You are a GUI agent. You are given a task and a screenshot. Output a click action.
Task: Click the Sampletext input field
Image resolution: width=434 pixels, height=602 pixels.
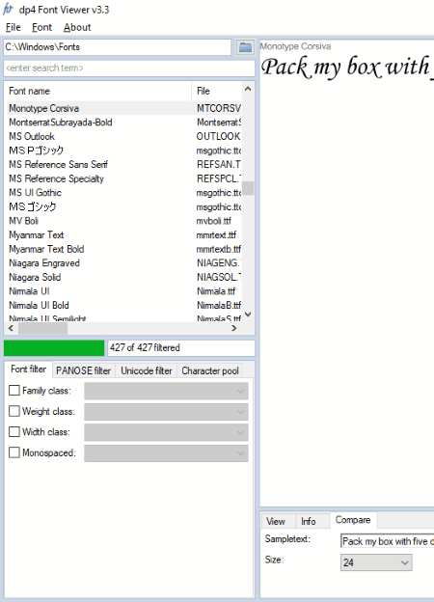(x=388, y=541)
